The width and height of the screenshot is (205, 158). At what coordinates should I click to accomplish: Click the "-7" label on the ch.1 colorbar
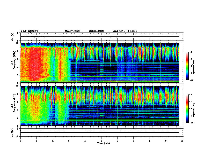[191, 59]
